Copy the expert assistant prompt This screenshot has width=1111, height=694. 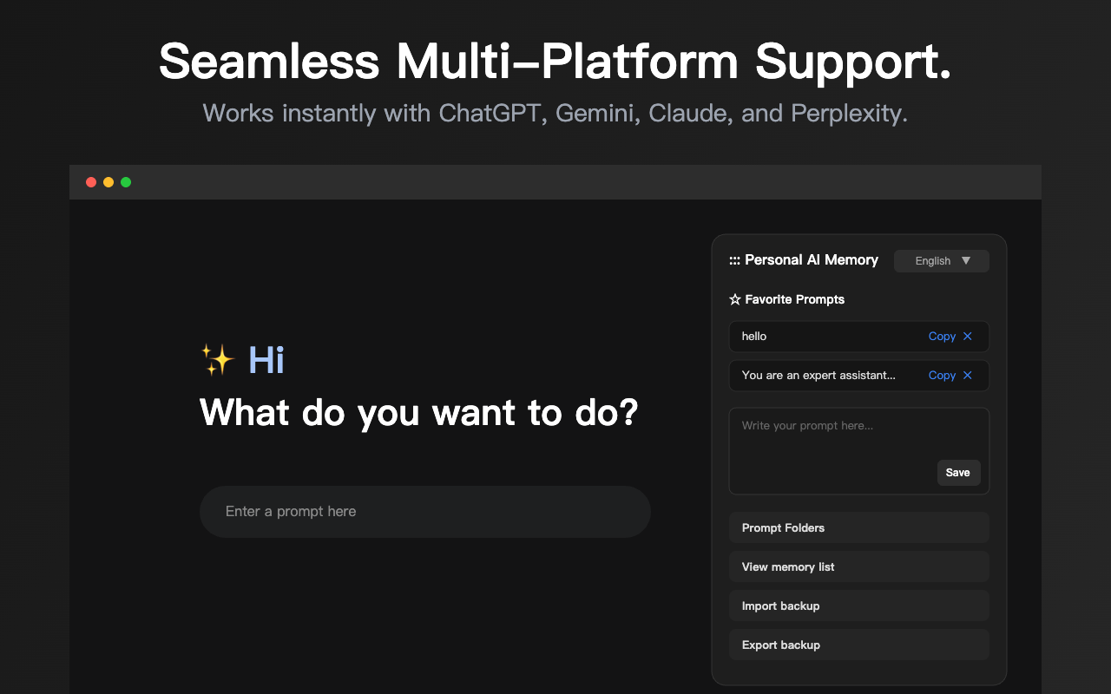(942, 375)
